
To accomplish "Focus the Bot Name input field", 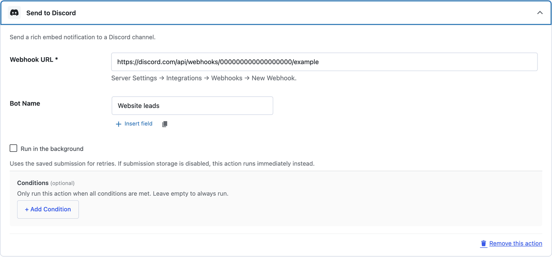I will tap(192, 106).
